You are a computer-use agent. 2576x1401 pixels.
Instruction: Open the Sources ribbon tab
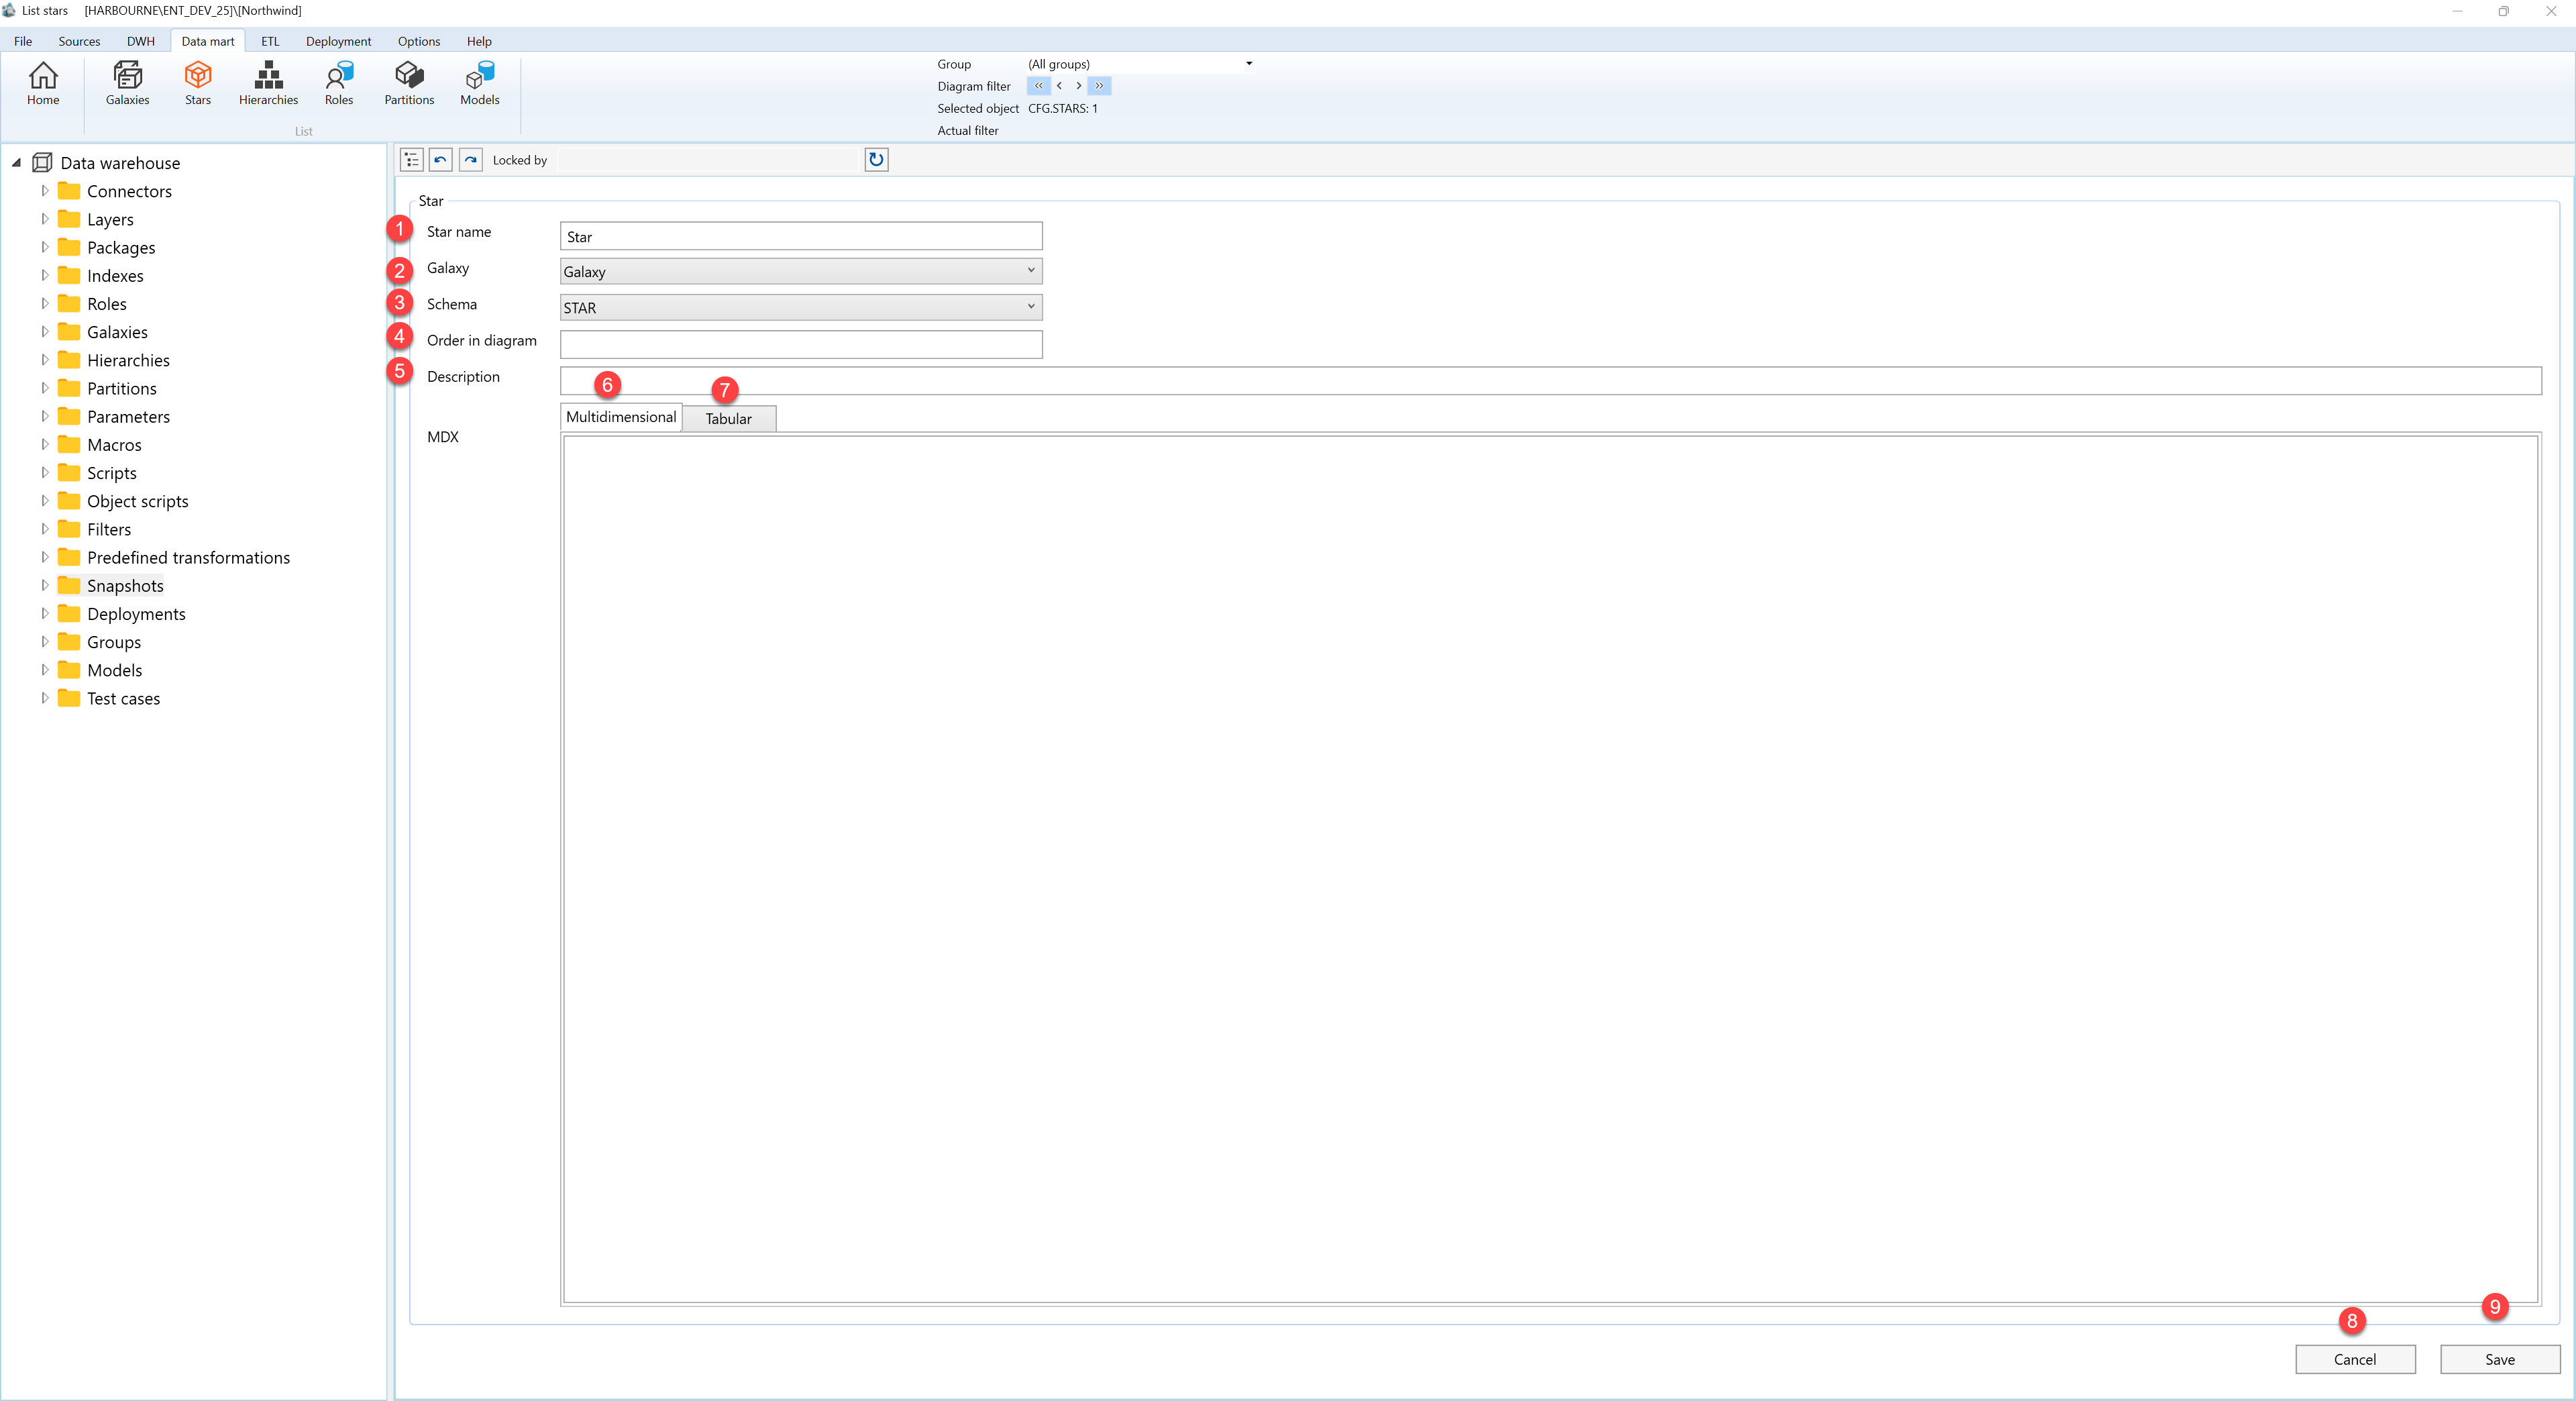[79, 41]
